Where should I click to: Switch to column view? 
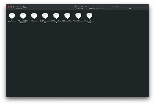point(82,6)
